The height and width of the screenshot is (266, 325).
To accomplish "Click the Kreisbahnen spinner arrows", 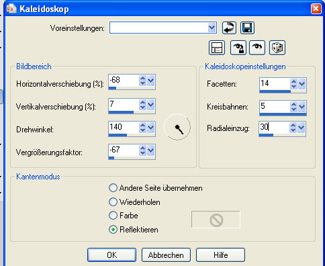I will (x=293, y=107).
